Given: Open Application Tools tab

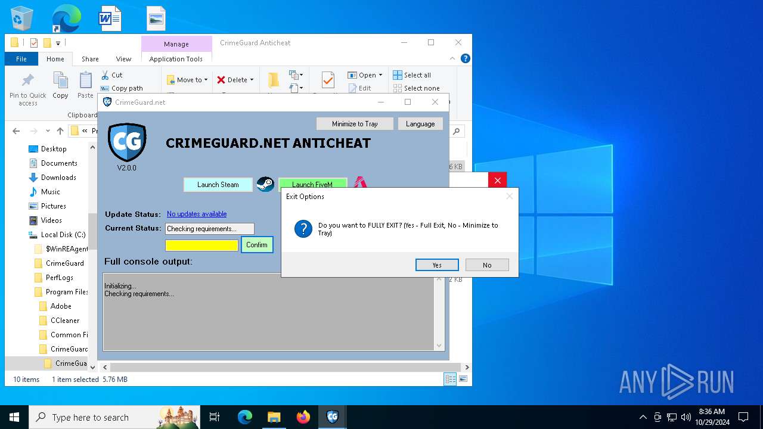Looking at the screenshot, I should pos(176,59).
